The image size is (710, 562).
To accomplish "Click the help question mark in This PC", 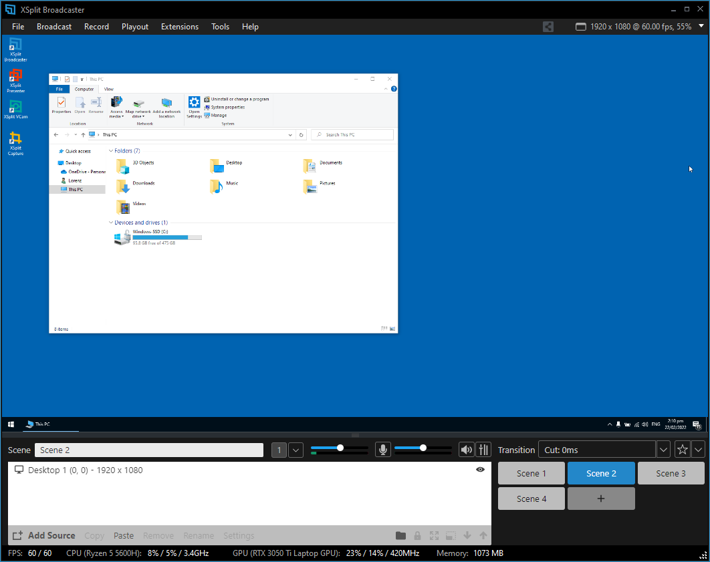I will [394, 89].
